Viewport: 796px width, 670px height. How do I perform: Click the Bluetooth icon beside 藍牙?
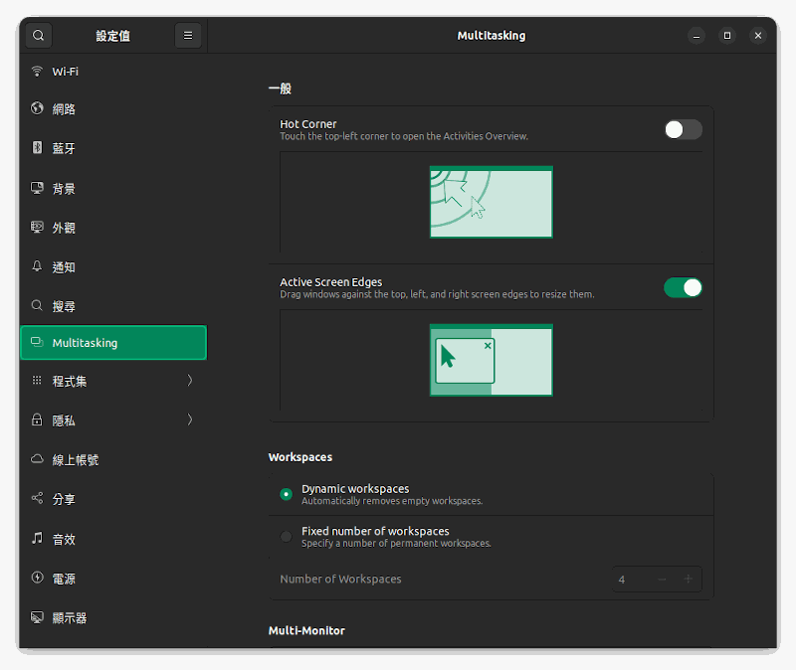pyautogui.click(x=37, y=147)
